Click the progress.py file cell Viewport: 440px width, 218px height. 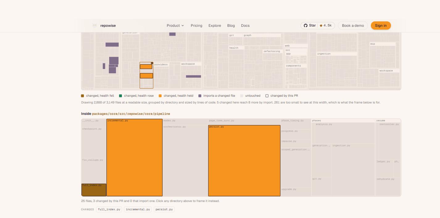point(296,134)
